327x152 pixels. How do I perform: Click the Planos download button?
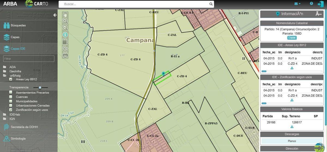click(292, 141)
